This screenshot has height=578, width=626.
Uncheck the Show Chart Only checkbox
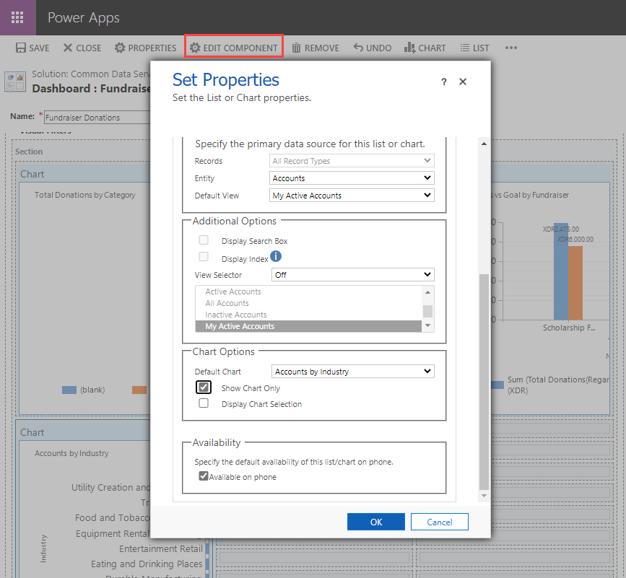click(204, 387)
